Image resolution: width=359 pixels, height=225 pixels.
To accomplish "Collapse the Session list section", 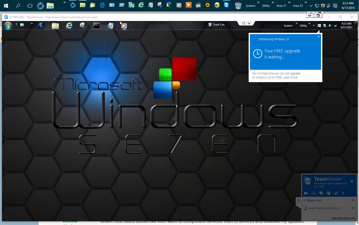I will [305, 200].
